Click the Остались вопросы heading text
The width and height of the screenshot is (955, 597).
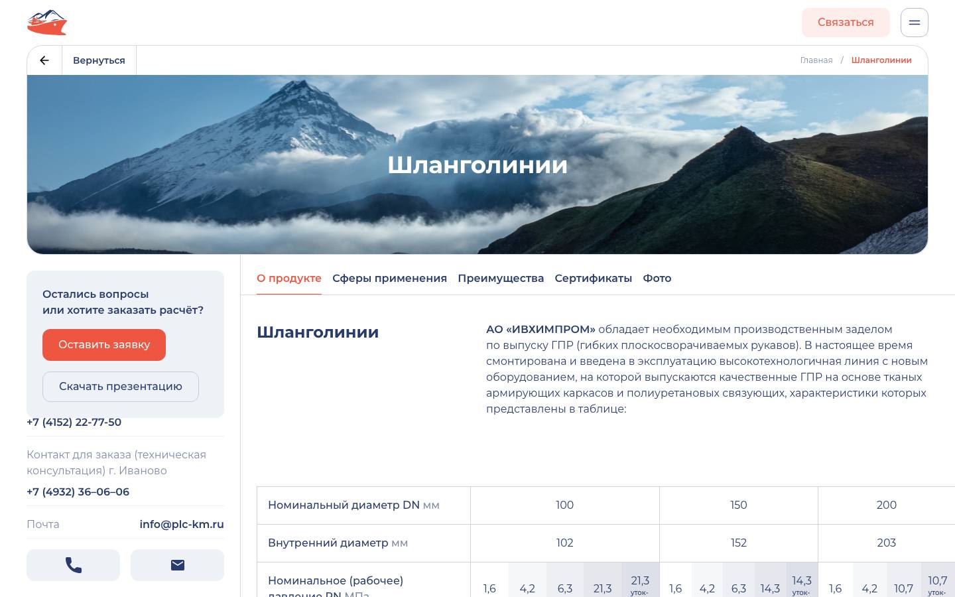tap(123, 302)
